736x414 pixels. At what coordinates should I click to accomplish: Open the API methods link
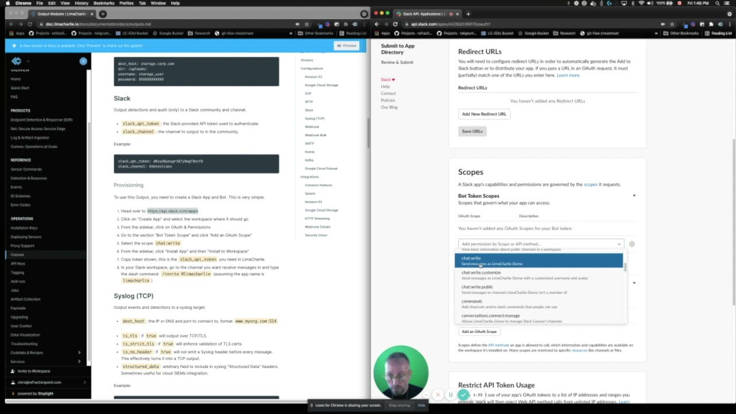pos(499,345)
